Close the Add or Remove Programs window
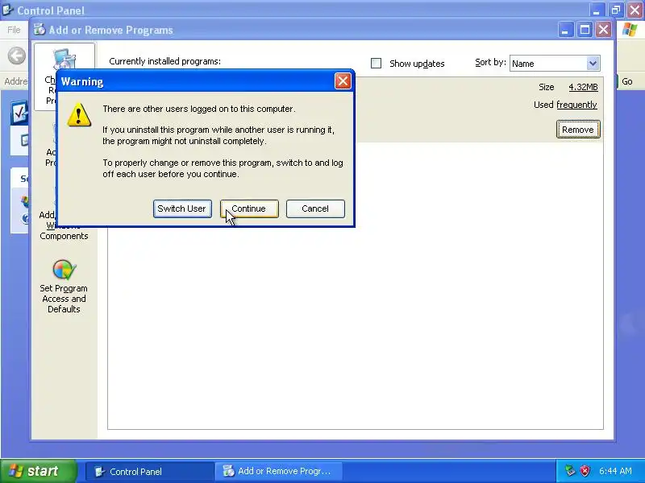Screen dimensions: 645x483 point(603,30)
